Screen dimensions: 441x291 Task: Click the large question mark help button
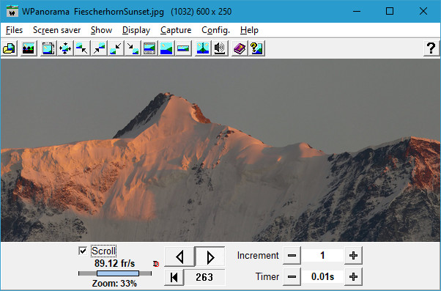click(x=431, y=48)
